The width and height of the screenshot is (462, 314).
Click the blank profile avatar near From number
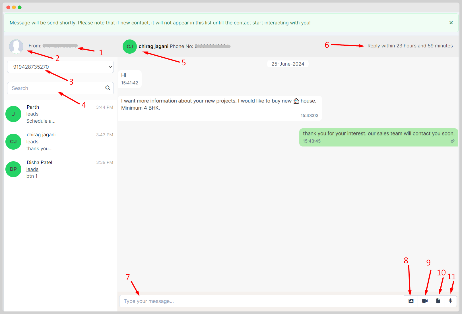(x=16, y=46)
